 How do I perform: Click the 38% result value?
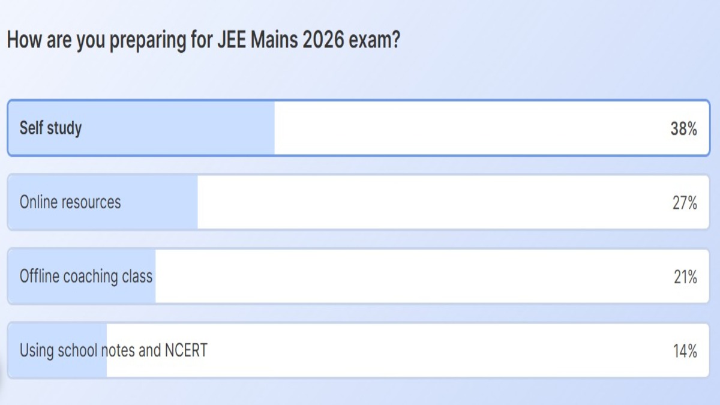pyautogui.click(x=683, y=128)
